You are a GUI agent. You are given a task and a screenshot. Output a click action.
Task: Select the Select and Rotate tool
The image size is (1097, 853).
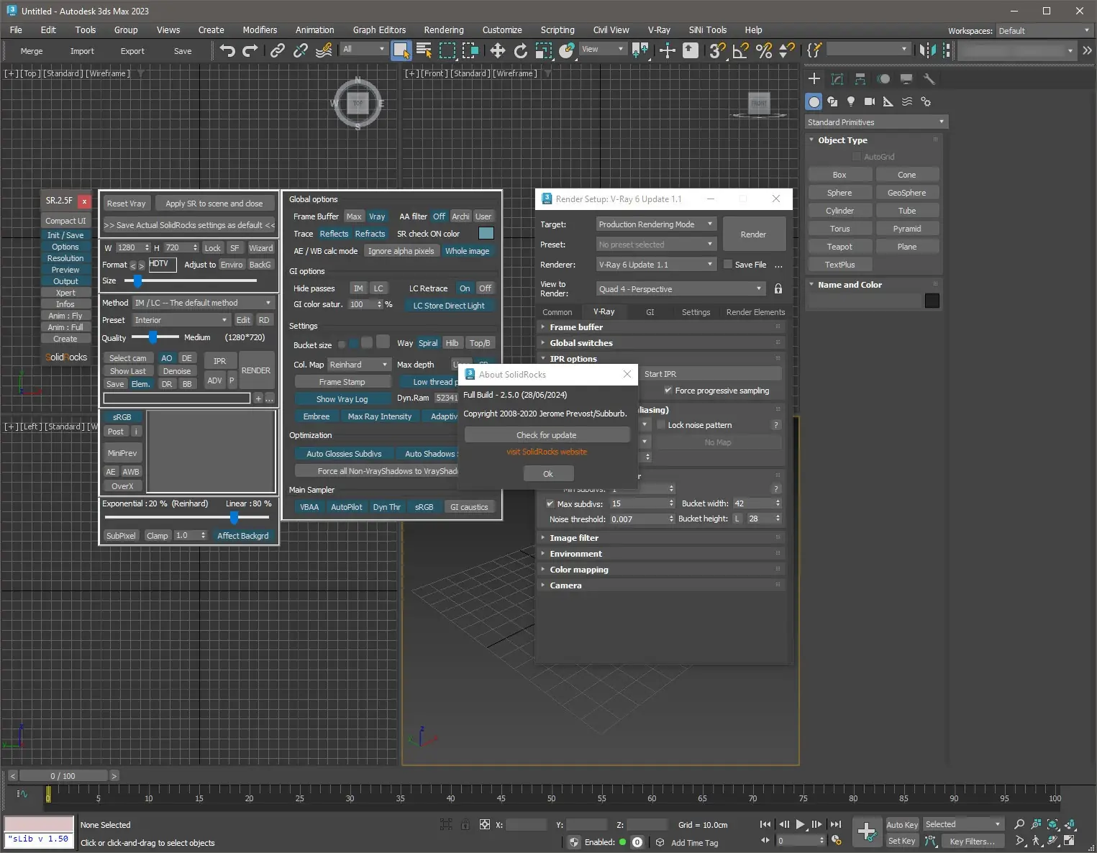coord(519,50)
